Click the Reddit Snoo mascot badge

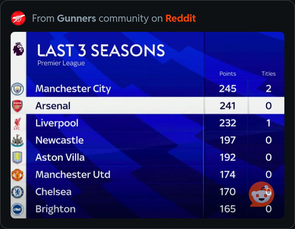coord(261,194)
